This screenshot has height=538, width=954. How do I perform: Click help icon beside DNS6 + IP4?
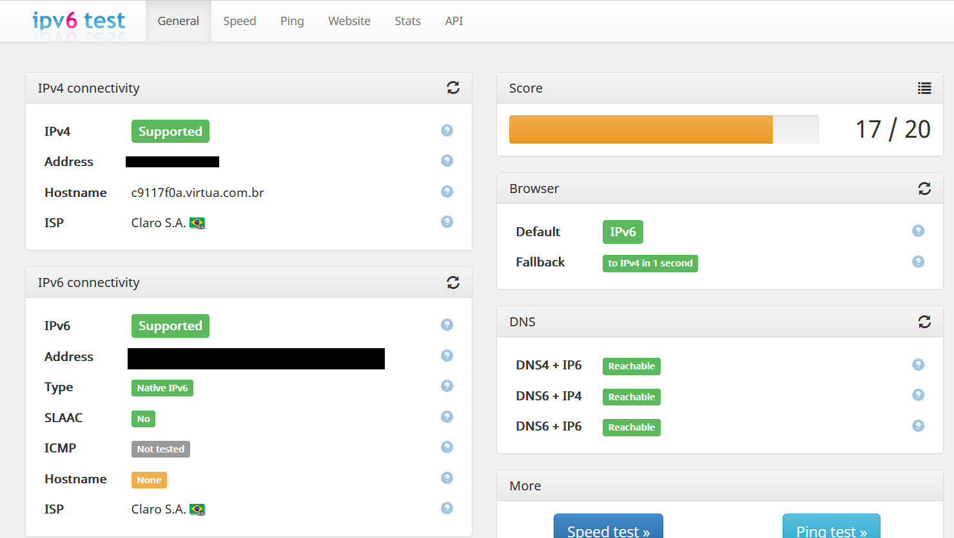coord(919,395)
